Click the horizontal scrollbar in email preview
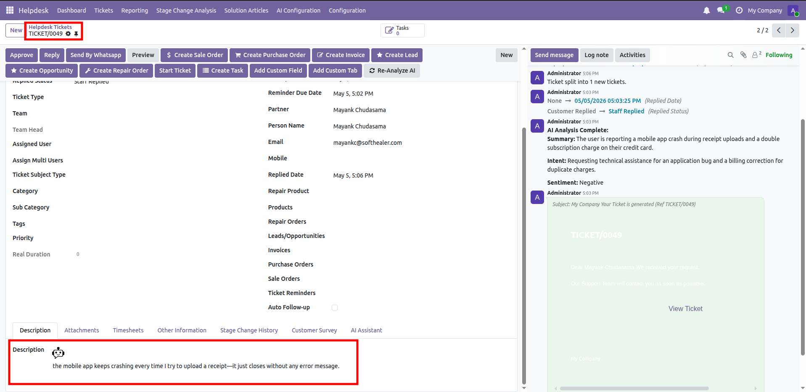 pyautogui.click(x=634, y=388)
